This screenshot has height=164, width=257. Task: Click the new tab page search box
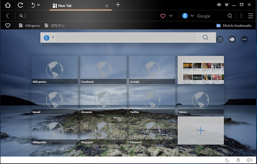point(125,38)
